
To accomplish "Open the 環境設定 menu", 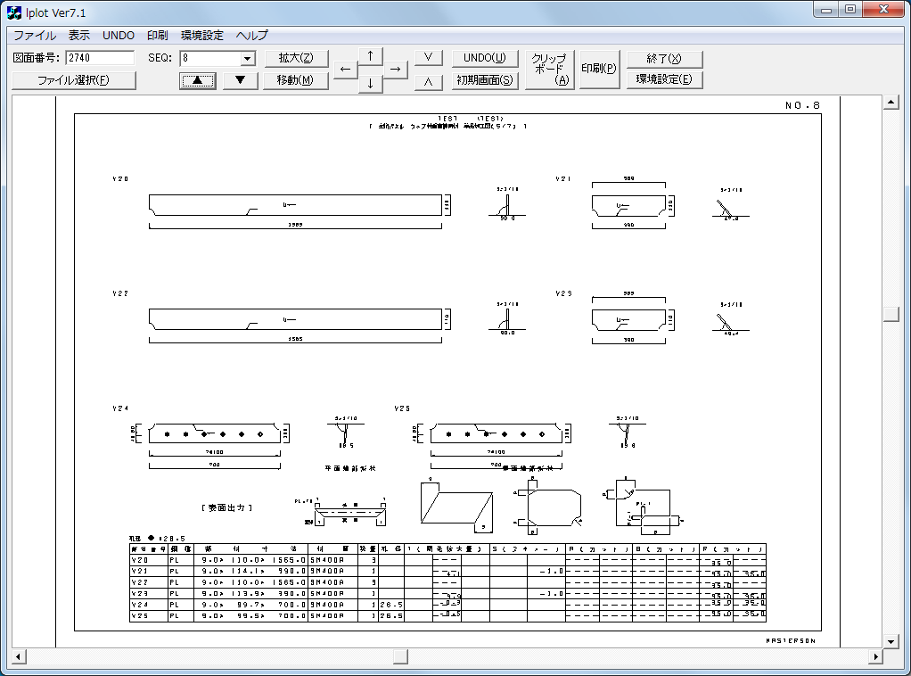I will pos(202,36).
